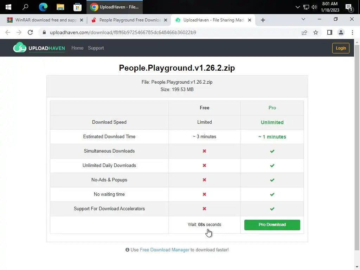The height and width of the screenshot is (270, 360).
Task: Open Chrome tab search dropdown
Action: [303, 19]
